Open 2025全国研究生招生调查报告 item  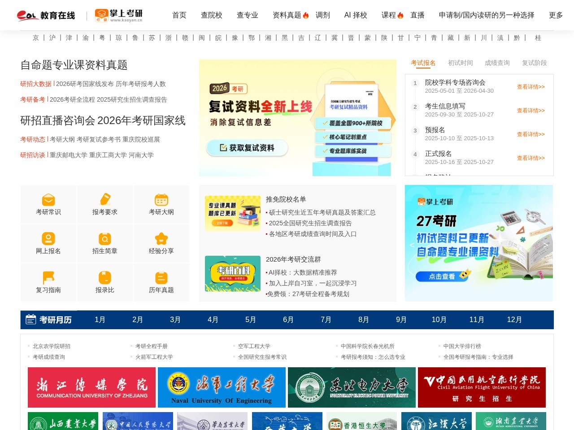tap(310, 223)
